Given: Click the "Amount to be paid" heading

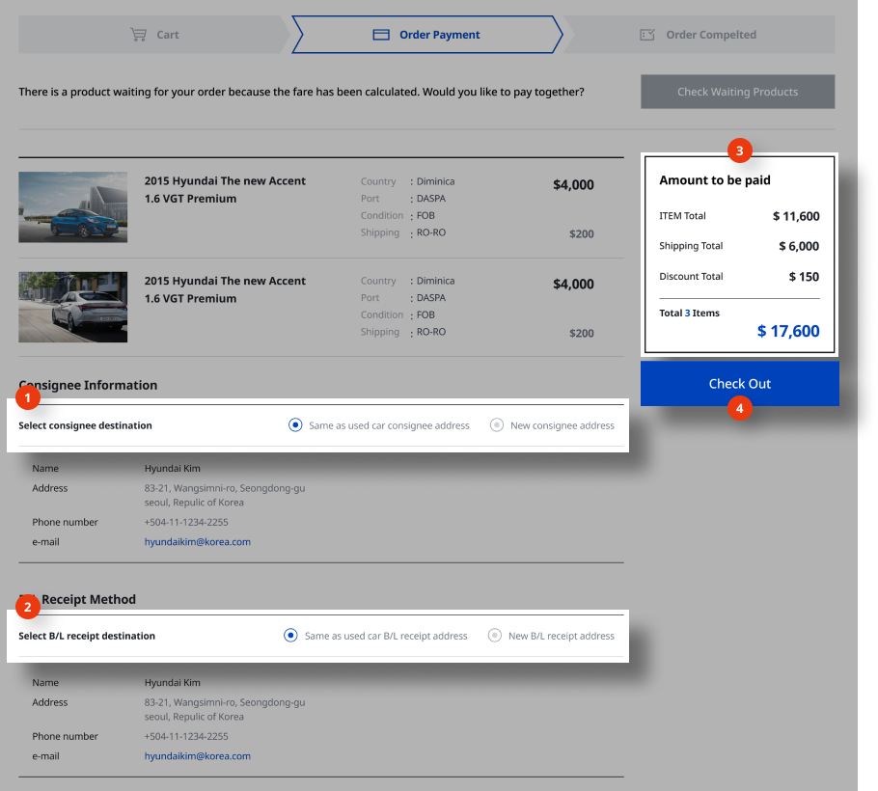Looking at the screenshot, I should [715, 180].
